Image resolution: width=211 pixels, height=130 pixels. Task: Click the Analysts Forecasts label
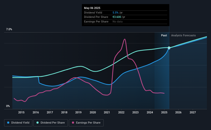point(184,35)
